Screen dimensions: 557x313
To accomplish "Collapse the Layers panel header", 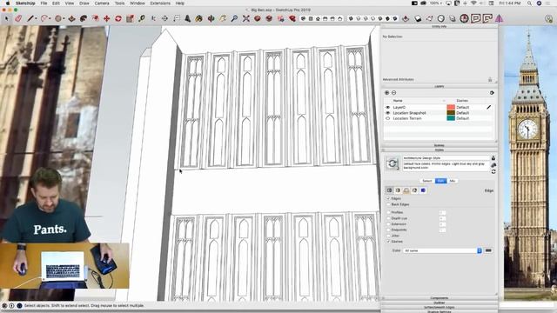I will pos(439,86).
